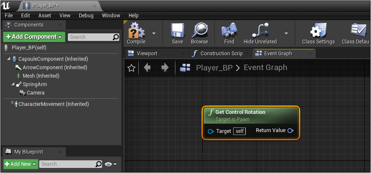Click the Return Value output pin
Image resolution: width=371 pixels, height=173 pixels.
(x=290, y=130)
